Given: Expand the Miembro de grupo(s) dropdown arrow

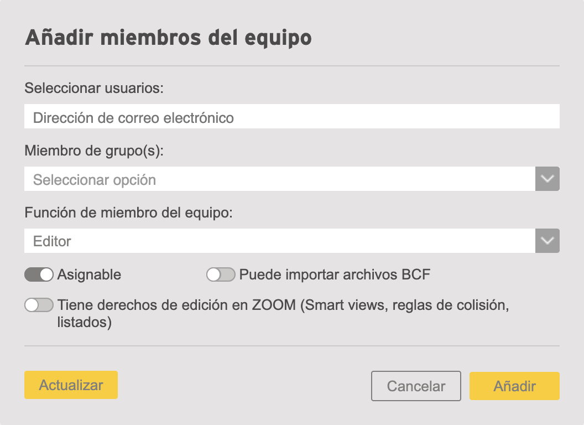Looking at the screenshot, I should pyautogui.click(x=547, y=179).
